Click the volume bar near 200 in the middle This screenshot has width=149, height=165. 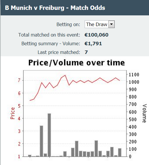(x=77, y=149)
